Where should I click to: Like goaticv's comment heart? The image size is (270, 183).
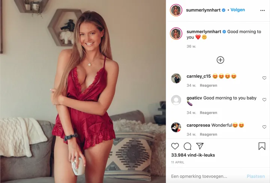coord(264,100)
